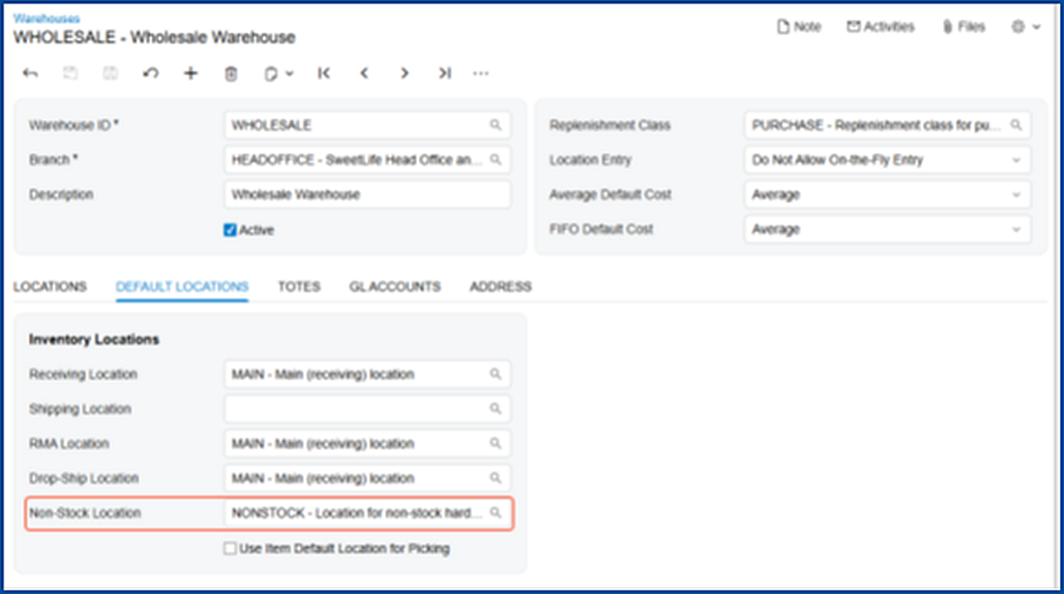1064x594 pixels.
Task: Open the FIFO Default Cost dropdown
Action: (886, 229)
